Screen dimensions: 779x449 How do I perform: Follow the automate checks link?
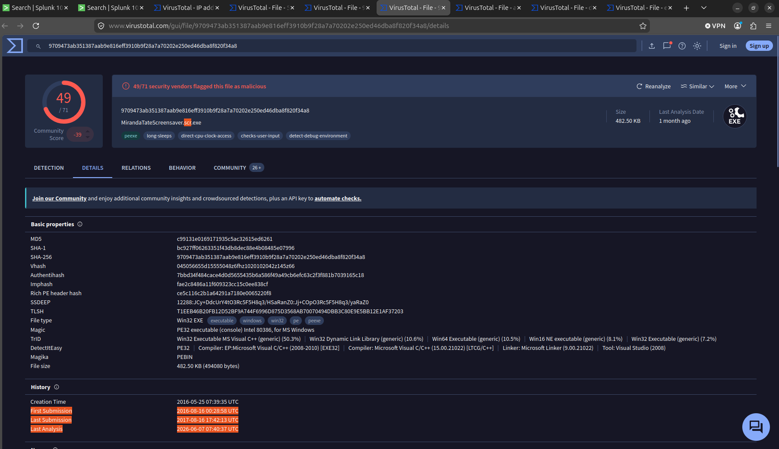pos(338,198)
